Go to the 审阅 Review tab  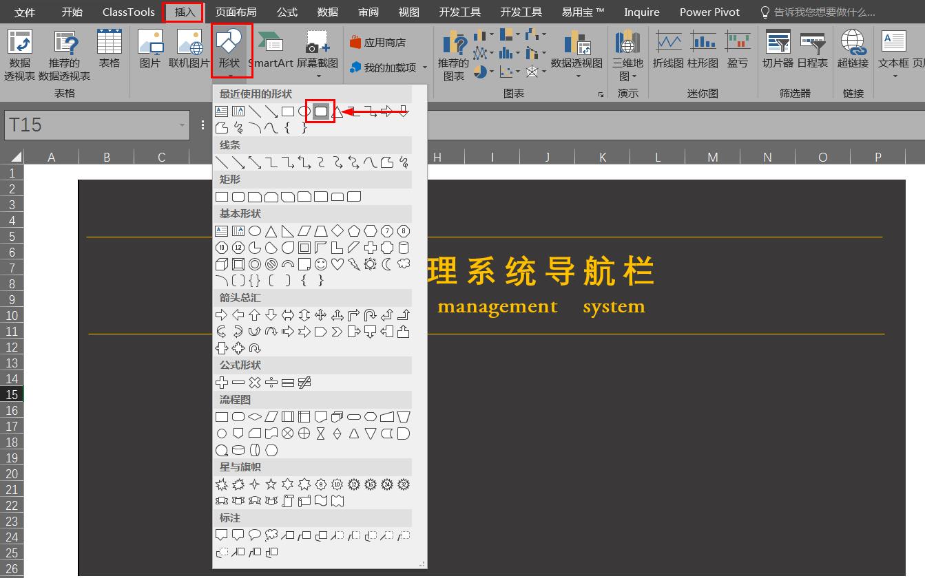click(x=368, y=12)
